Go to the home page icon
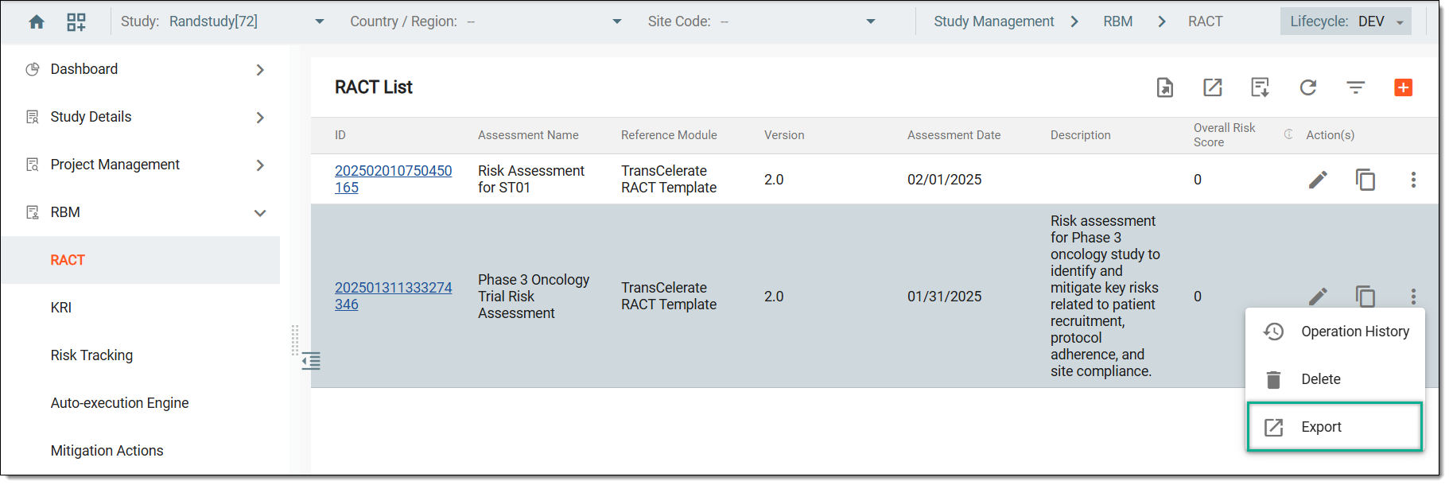 (x=37, y=21)
